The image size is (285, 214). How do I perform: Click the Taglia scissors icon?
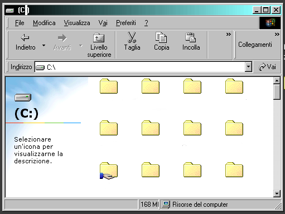click(x=132, y=37)
